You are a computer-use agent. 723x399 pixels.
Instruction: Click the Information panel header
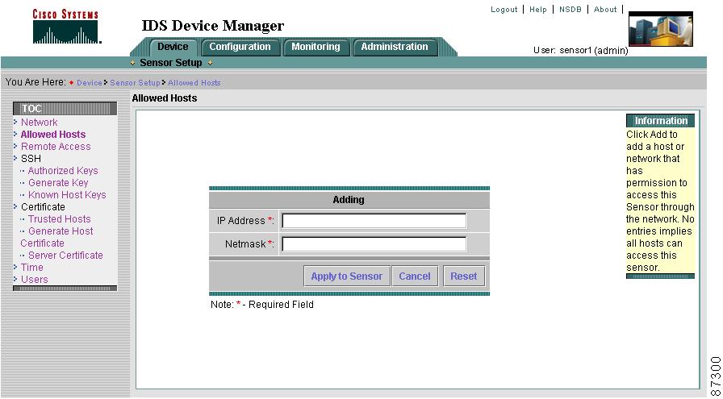coord(660,121)
